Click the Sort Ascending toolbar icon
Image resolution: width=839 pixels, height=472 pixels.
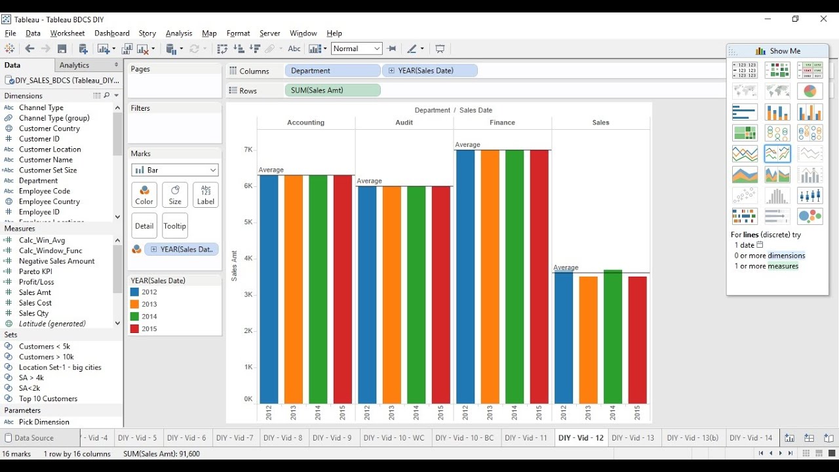click(x=239, y=49)
